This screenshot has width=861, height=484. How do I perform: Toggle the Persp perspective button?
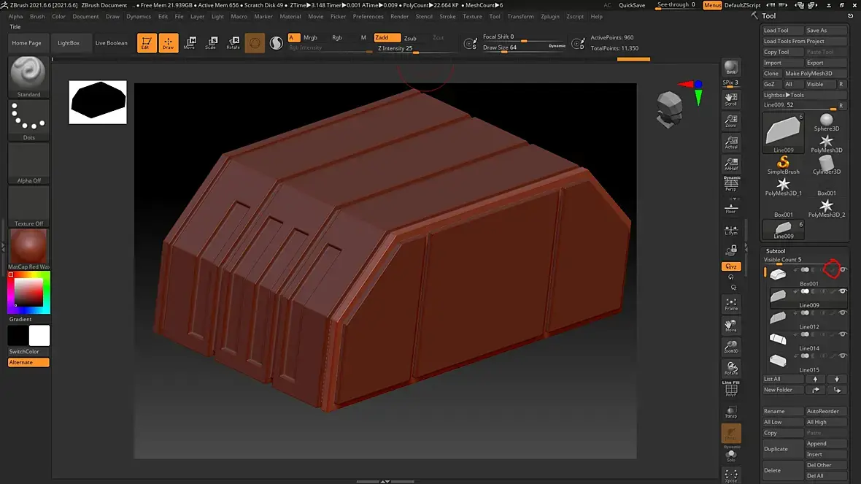pos(730,185)
